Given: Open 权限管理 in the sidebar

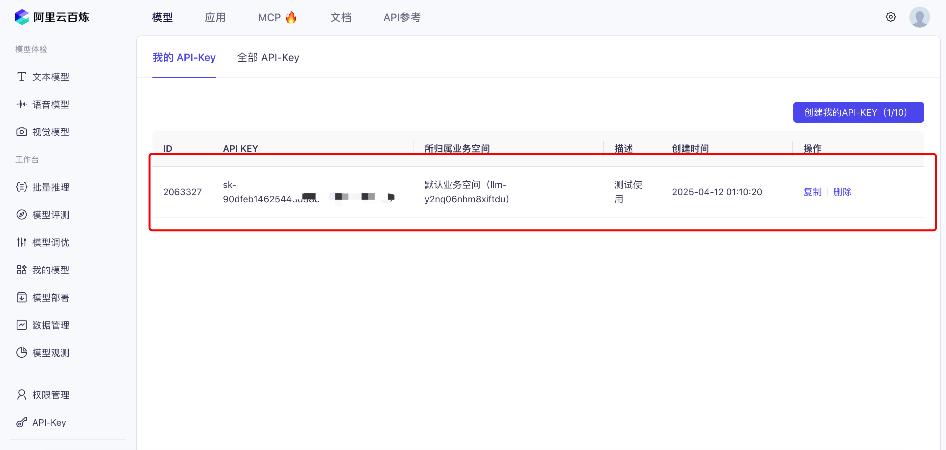Looking at the screenshot, I should pos(50,394).
